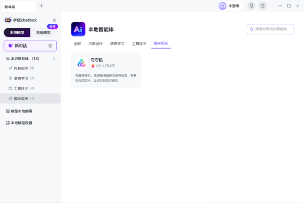Open the list menu icon in title bar

[262, 6]
